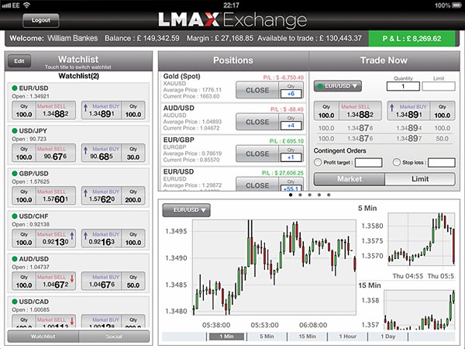The height and width of the screenshot is (349, 465).
Task: Select the 15 Min chart interval
Action: pyautogui.click(x=307, y=337)
